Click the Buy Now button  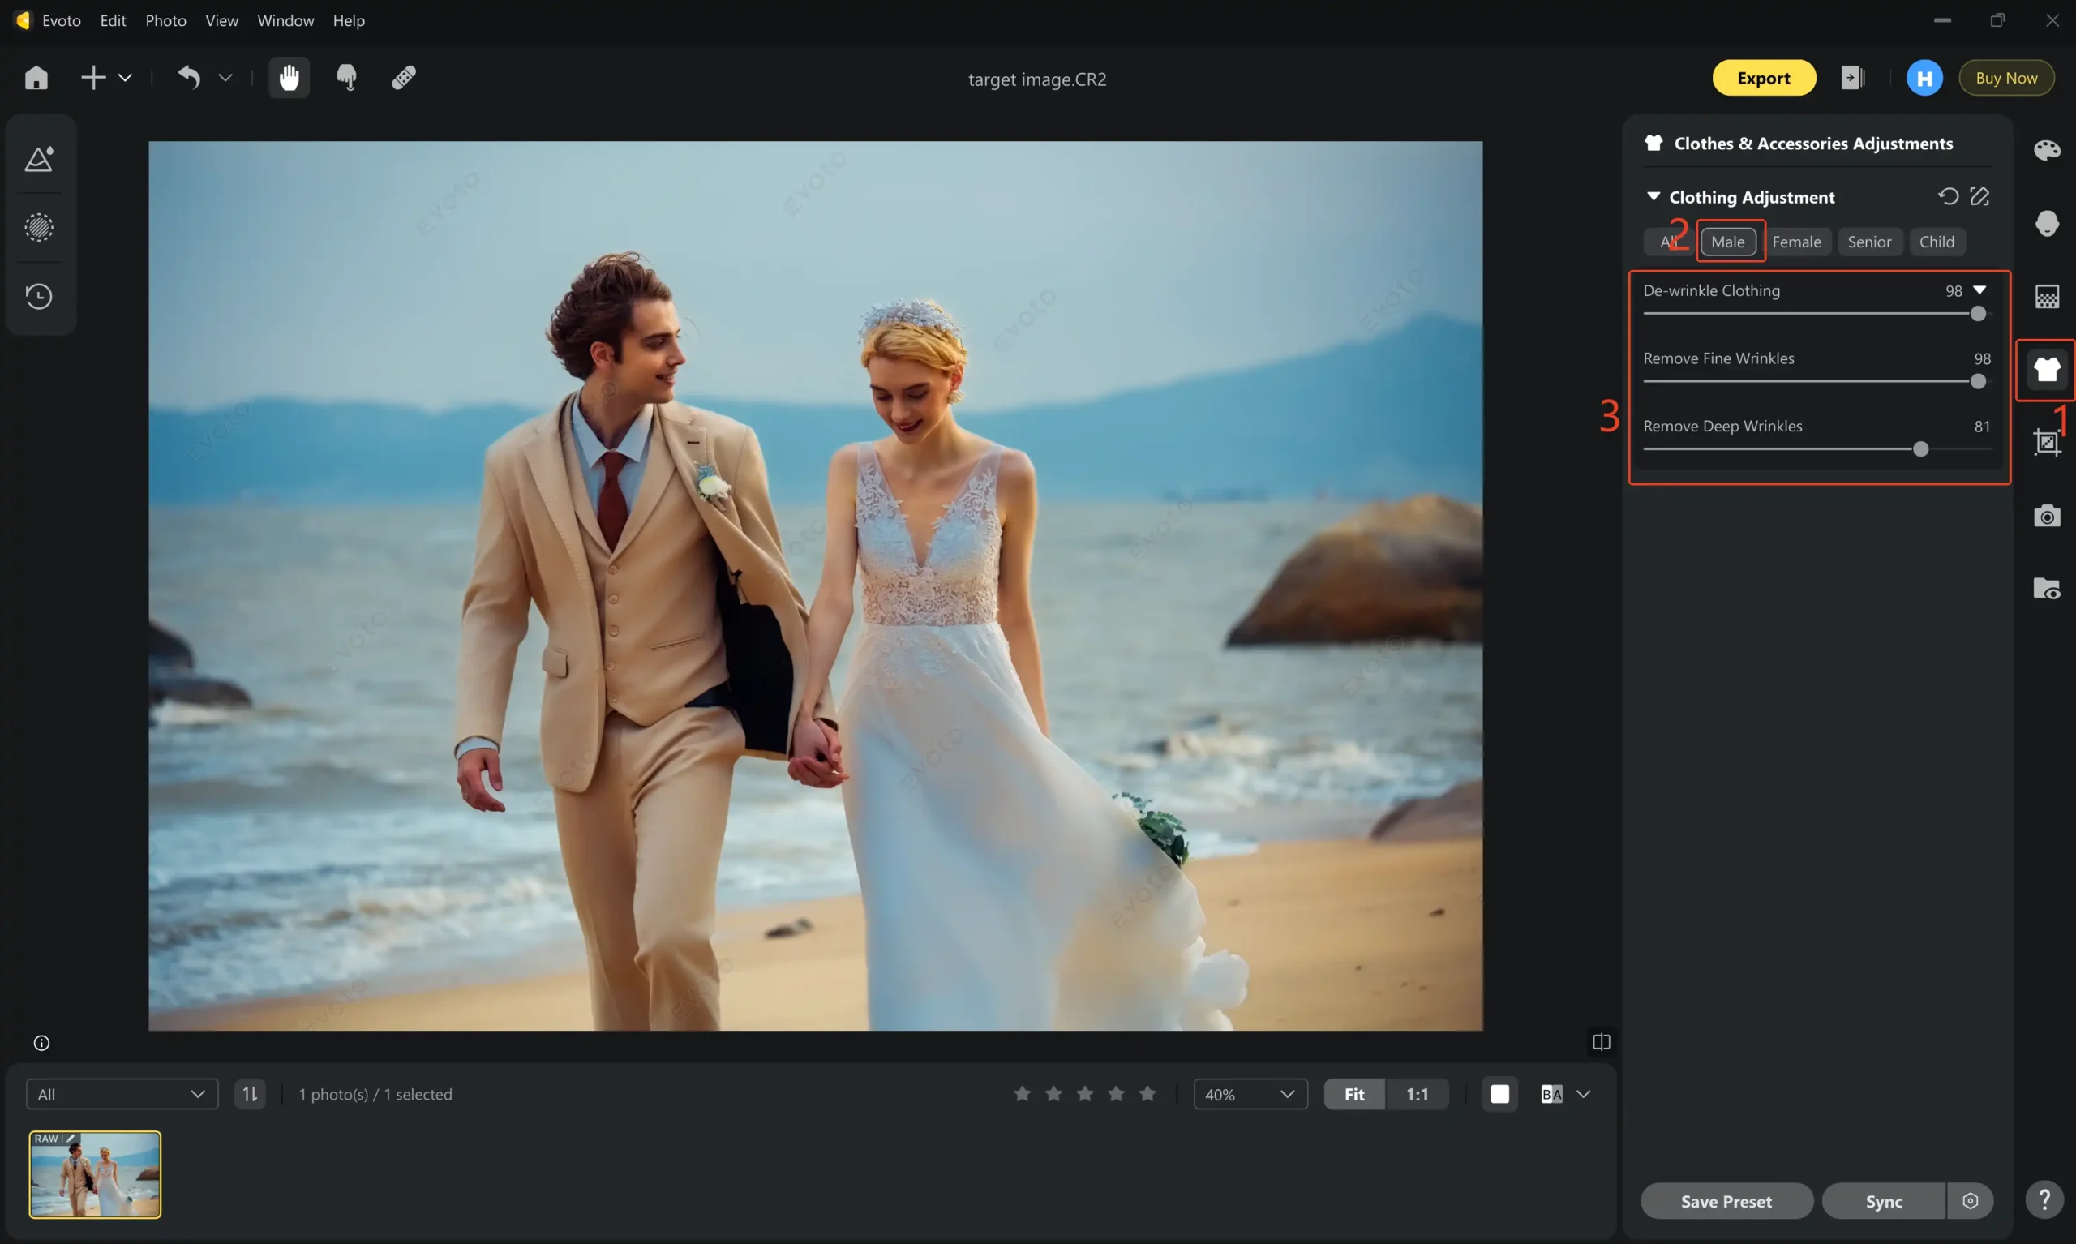click(2005, 78)
